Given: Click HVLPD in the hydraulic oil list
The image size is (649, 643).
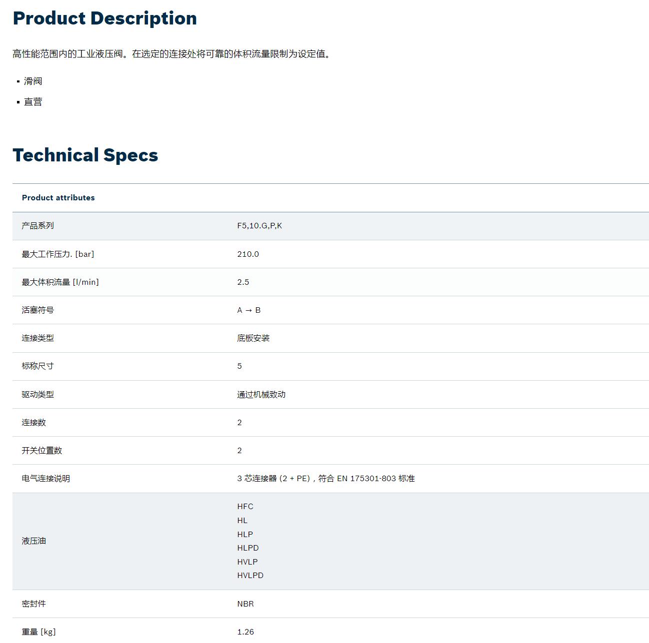Looking at the screenshot, I should (250, 576).
